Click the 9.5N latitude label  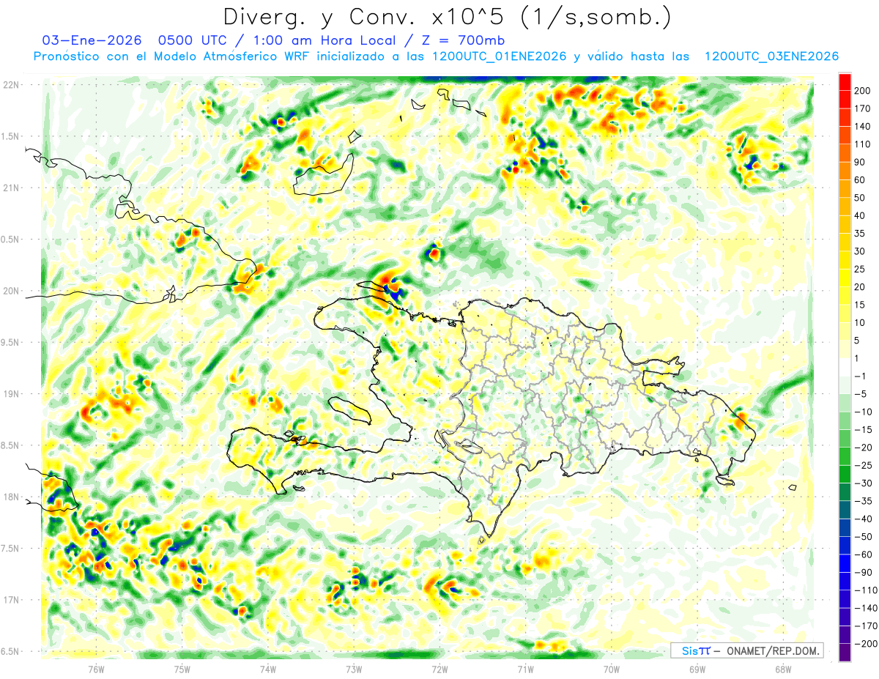[x=10, y=342]
